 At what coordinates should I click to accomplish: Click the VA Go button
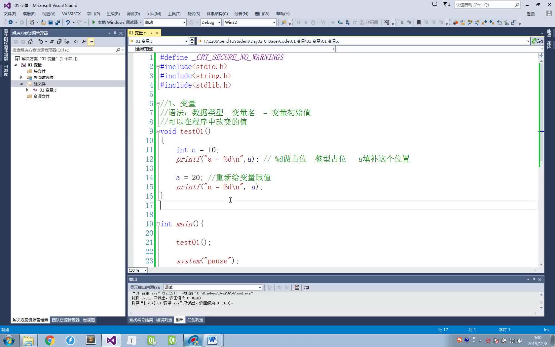537,41
